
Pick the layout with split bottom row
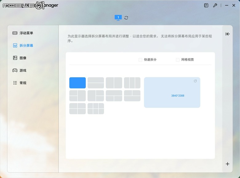[x=114, y=96]
